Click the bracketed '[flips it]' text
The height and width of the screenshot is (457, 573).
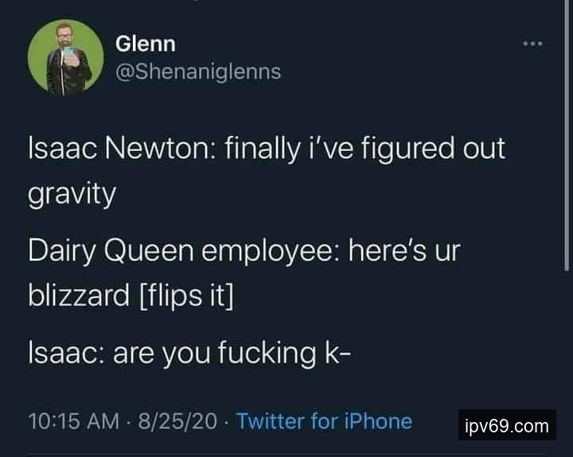click(x=187, y=296)
